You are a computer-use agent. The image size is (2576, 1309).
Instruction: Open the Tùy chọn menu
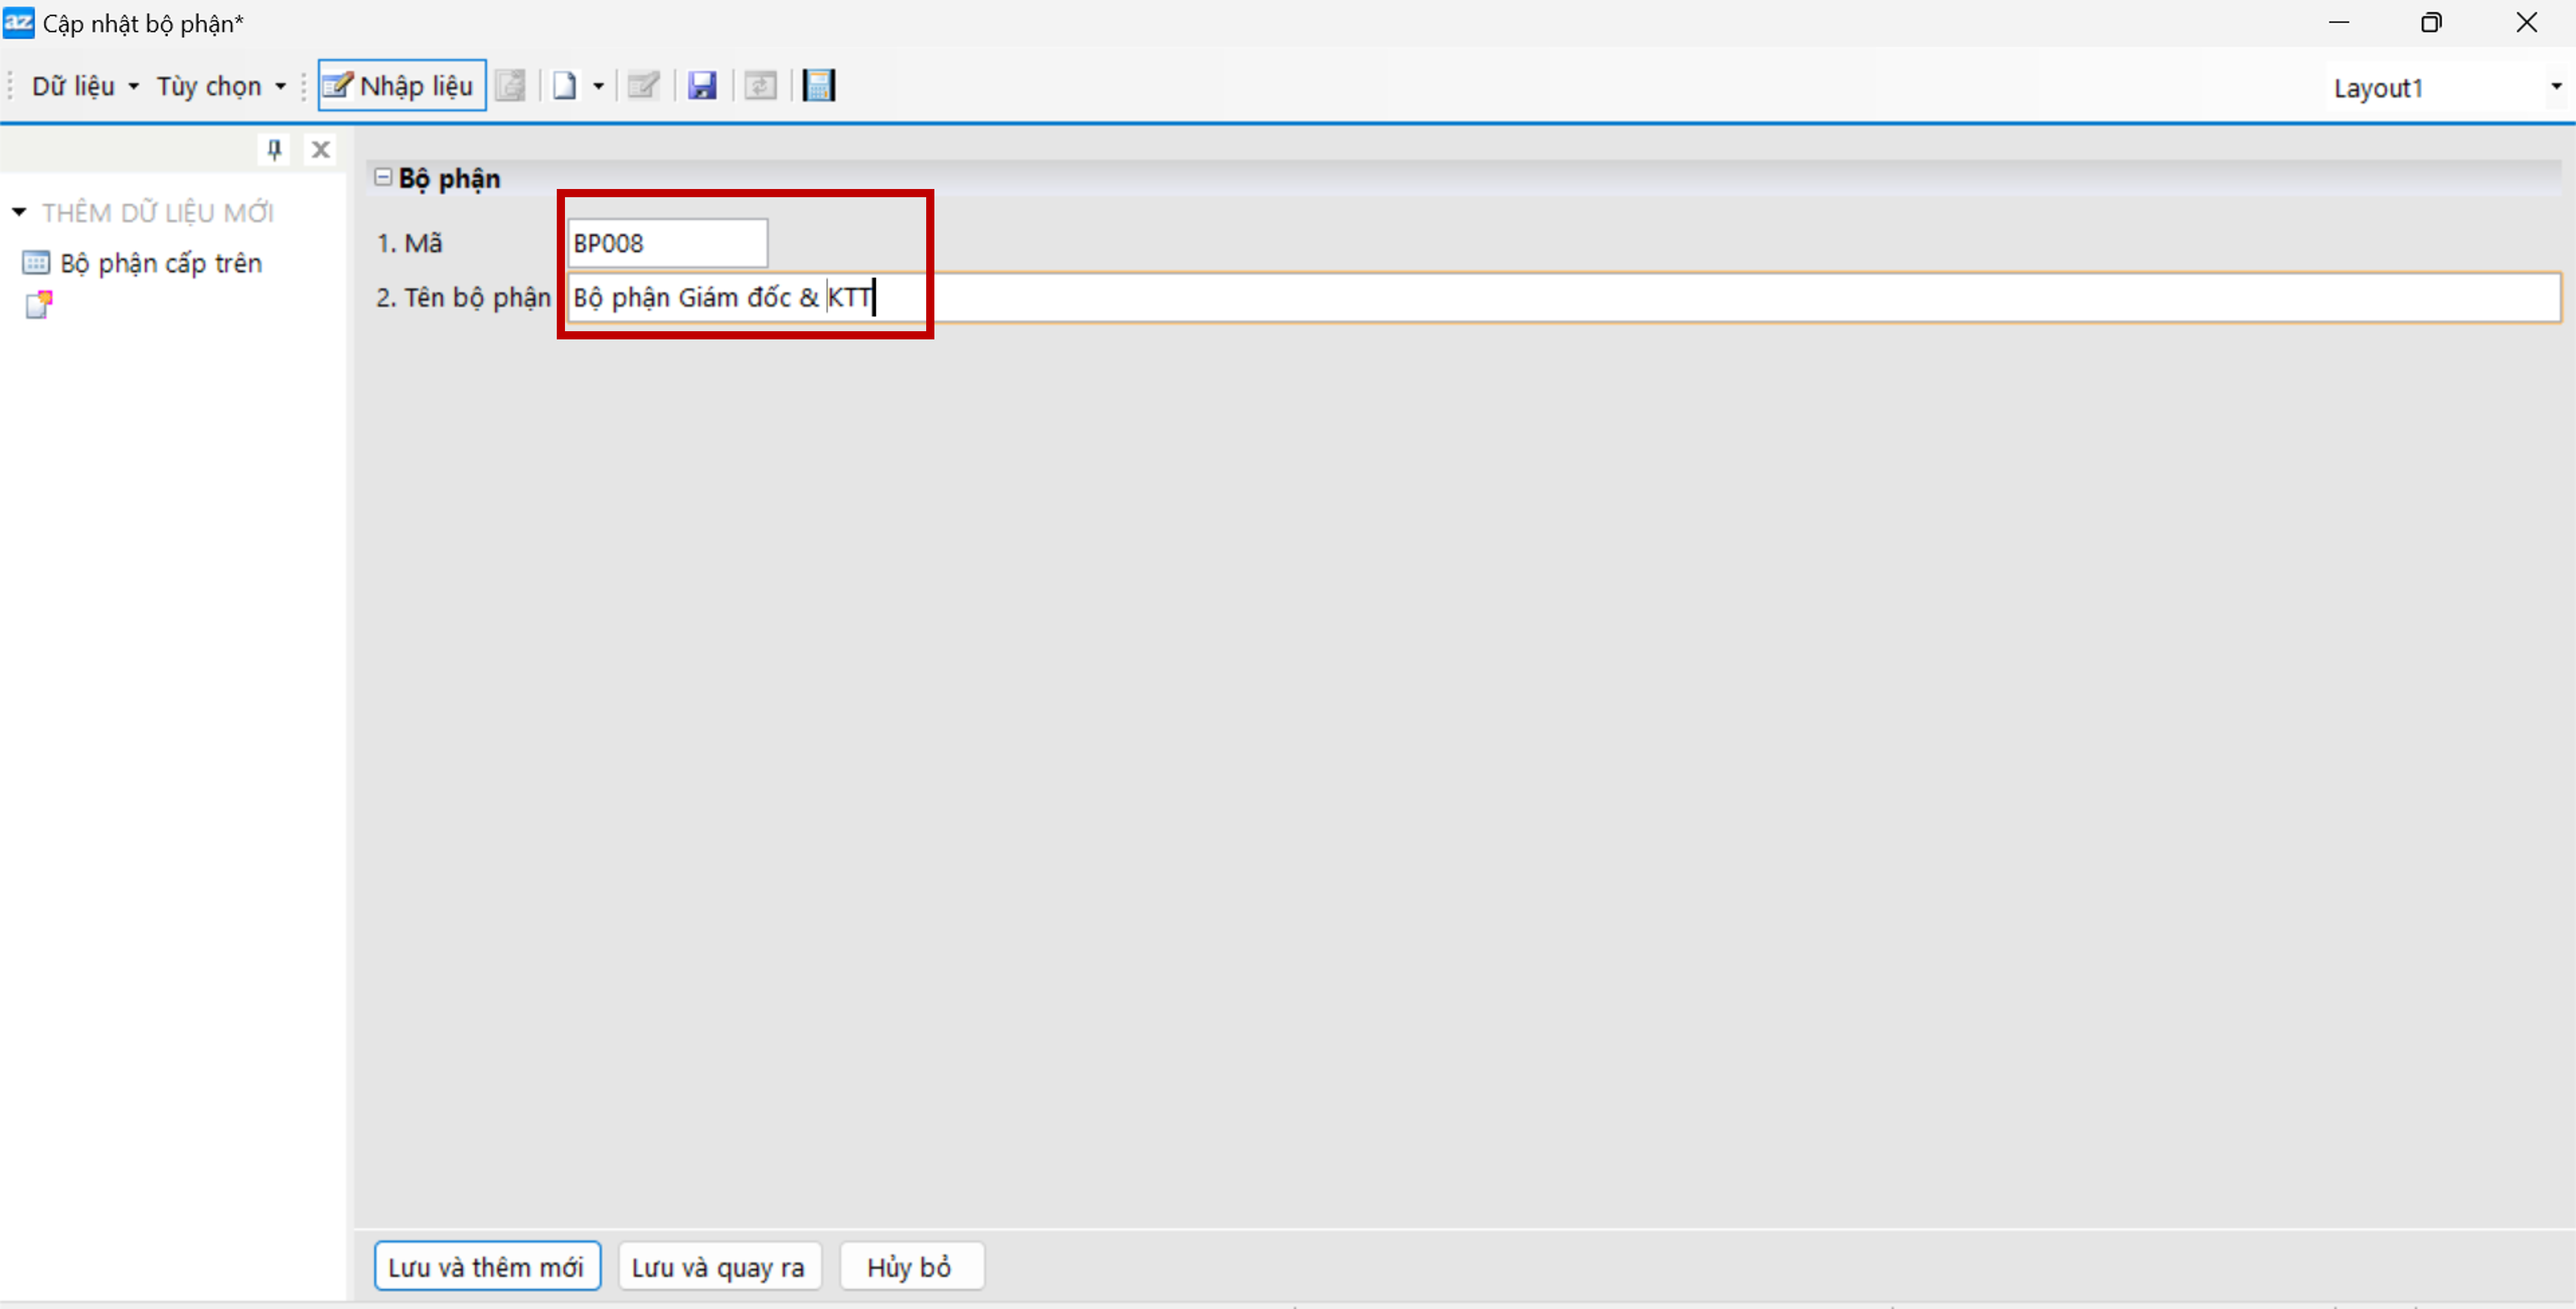[x=219, y=86]
